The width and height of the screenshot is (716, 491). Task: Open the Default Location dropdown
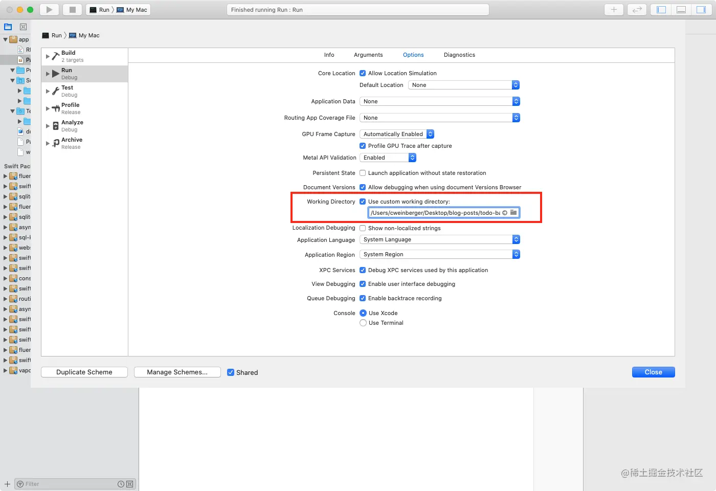coord(464,85)
